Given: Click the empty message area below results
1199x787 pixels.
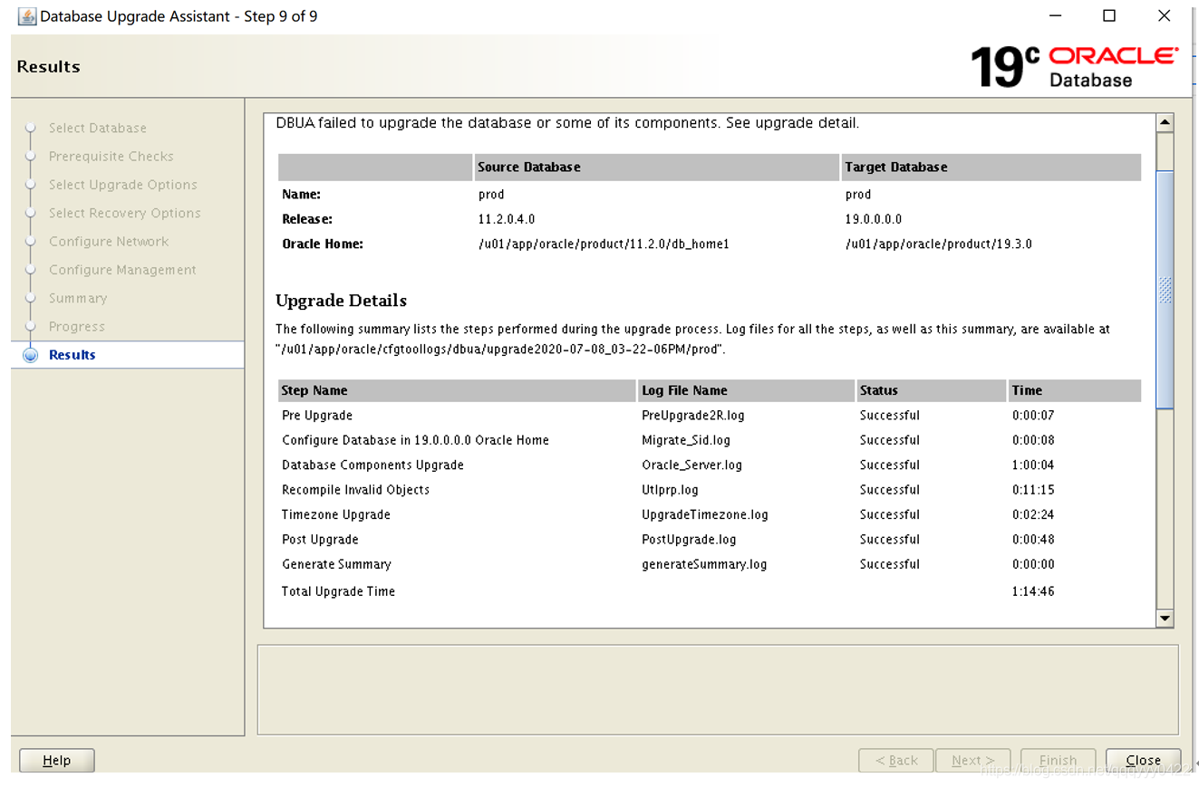Looking at the screenshot, I should [718, 690].
